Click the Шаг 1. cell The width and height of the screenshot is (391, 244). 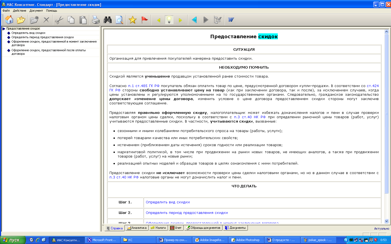click(125, 202)
